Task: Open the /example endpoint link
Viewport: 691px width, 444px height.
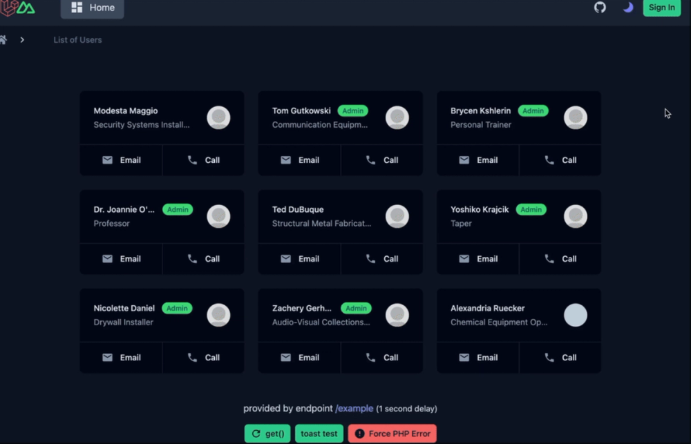Action: (x=354, y=408)
